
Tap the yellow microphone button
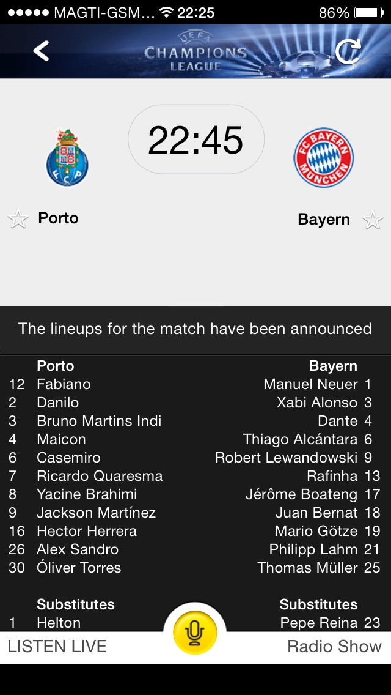pos(195,633)
